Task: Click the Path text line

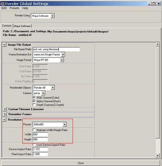Action: pos(56,31)
